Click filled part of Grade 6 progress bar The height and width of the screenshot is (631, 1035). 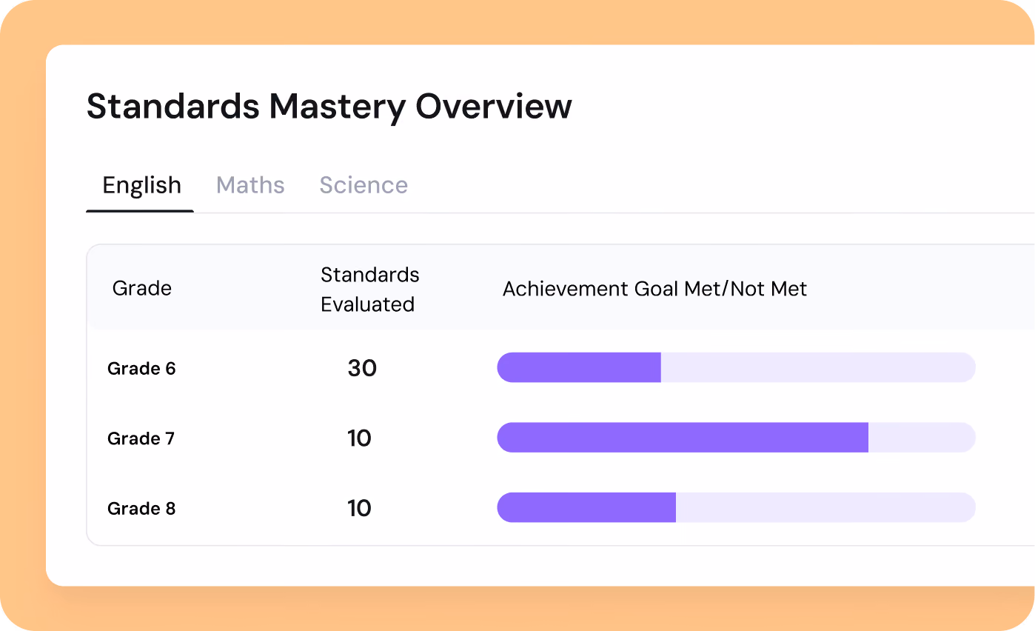(579, 367)
